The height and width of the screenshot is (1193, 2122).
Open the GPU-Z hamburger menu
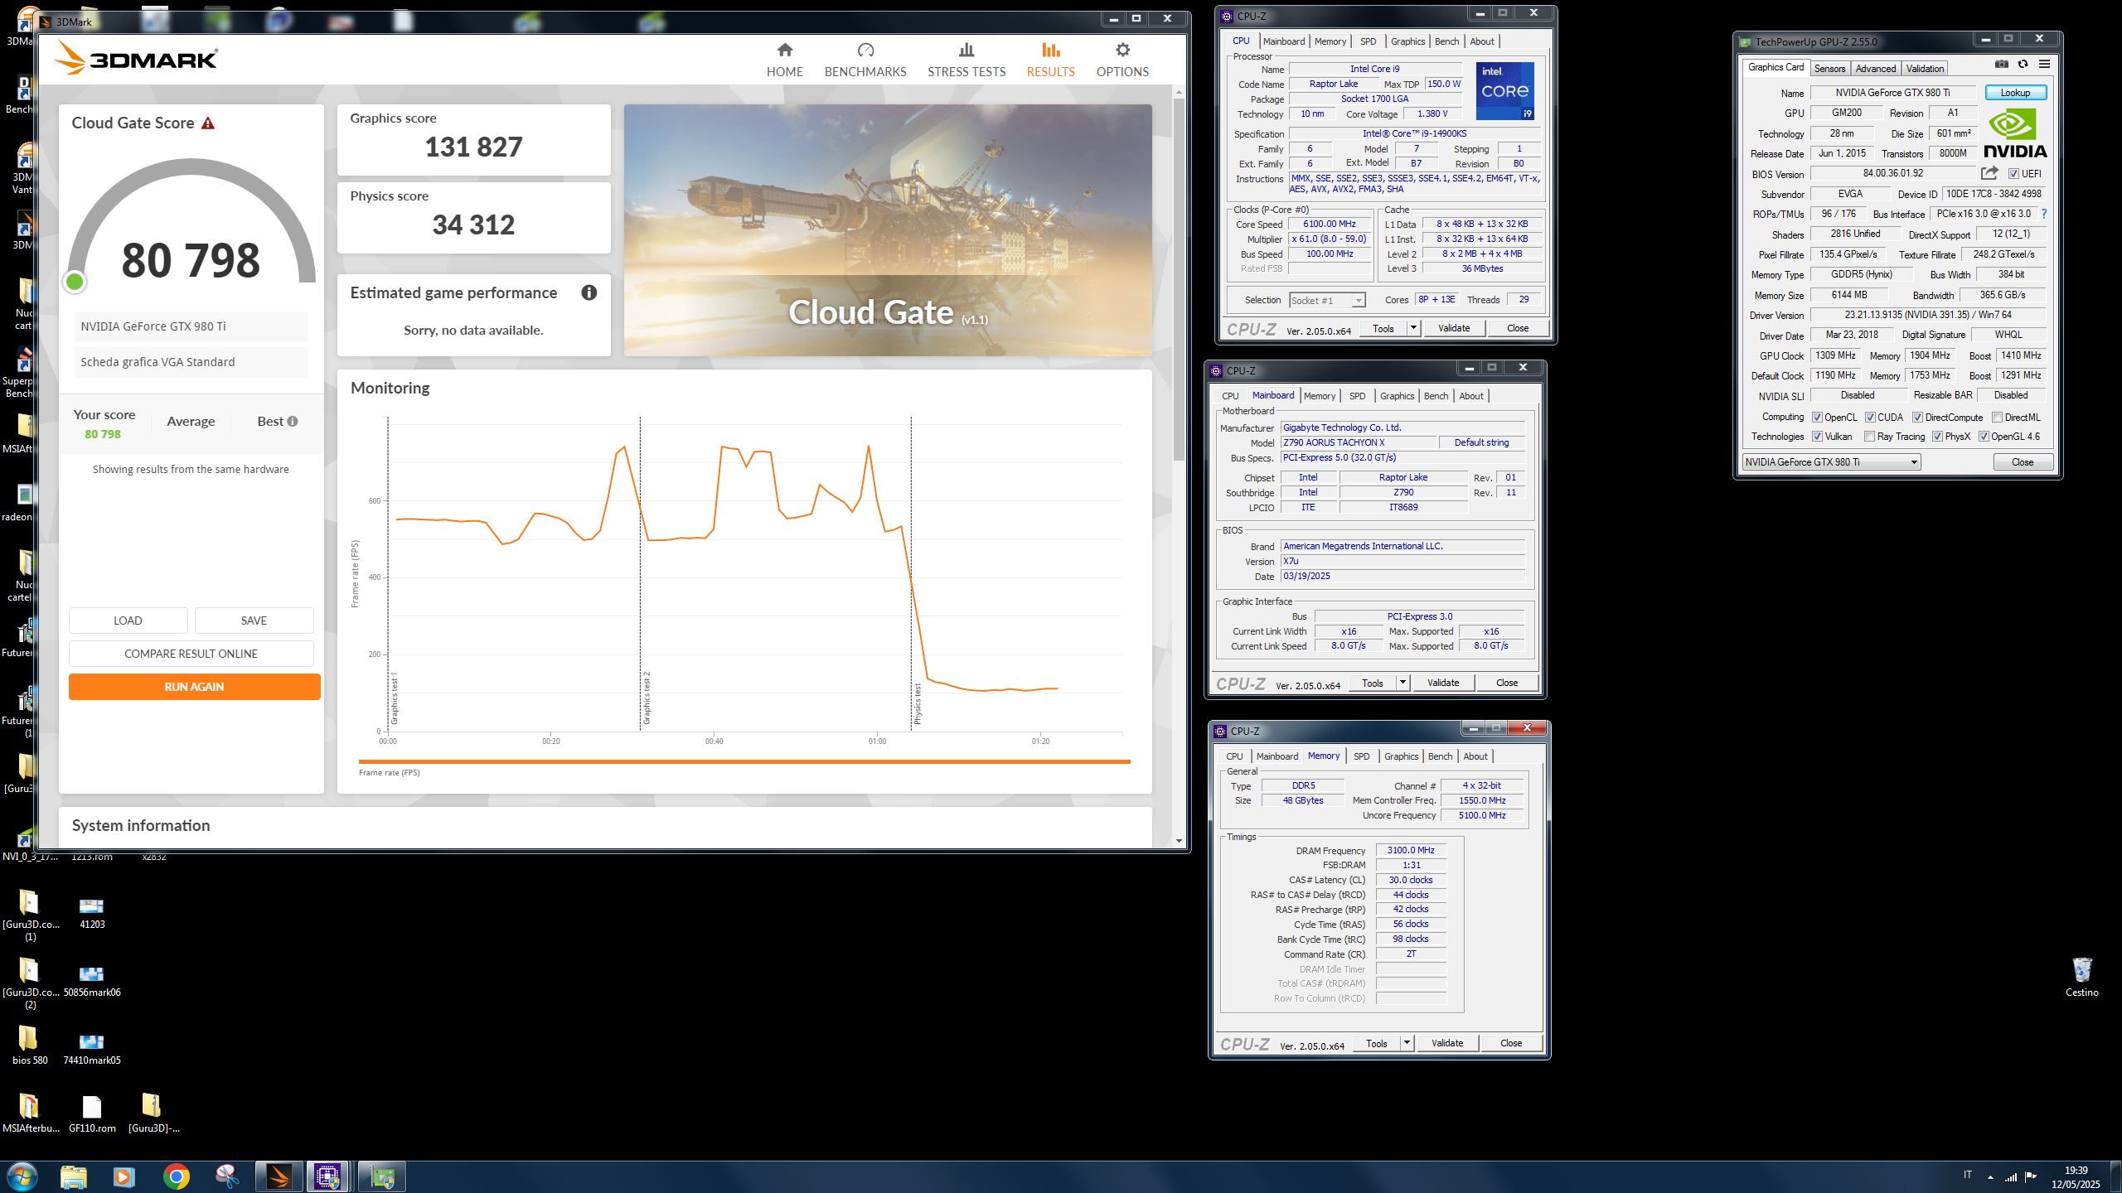click(x=2044, y=65)
